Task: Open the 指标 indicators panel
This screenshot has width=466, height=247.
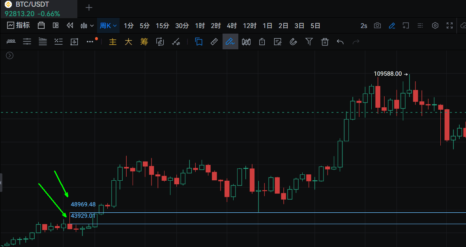Action: click(x=19, y=26)
